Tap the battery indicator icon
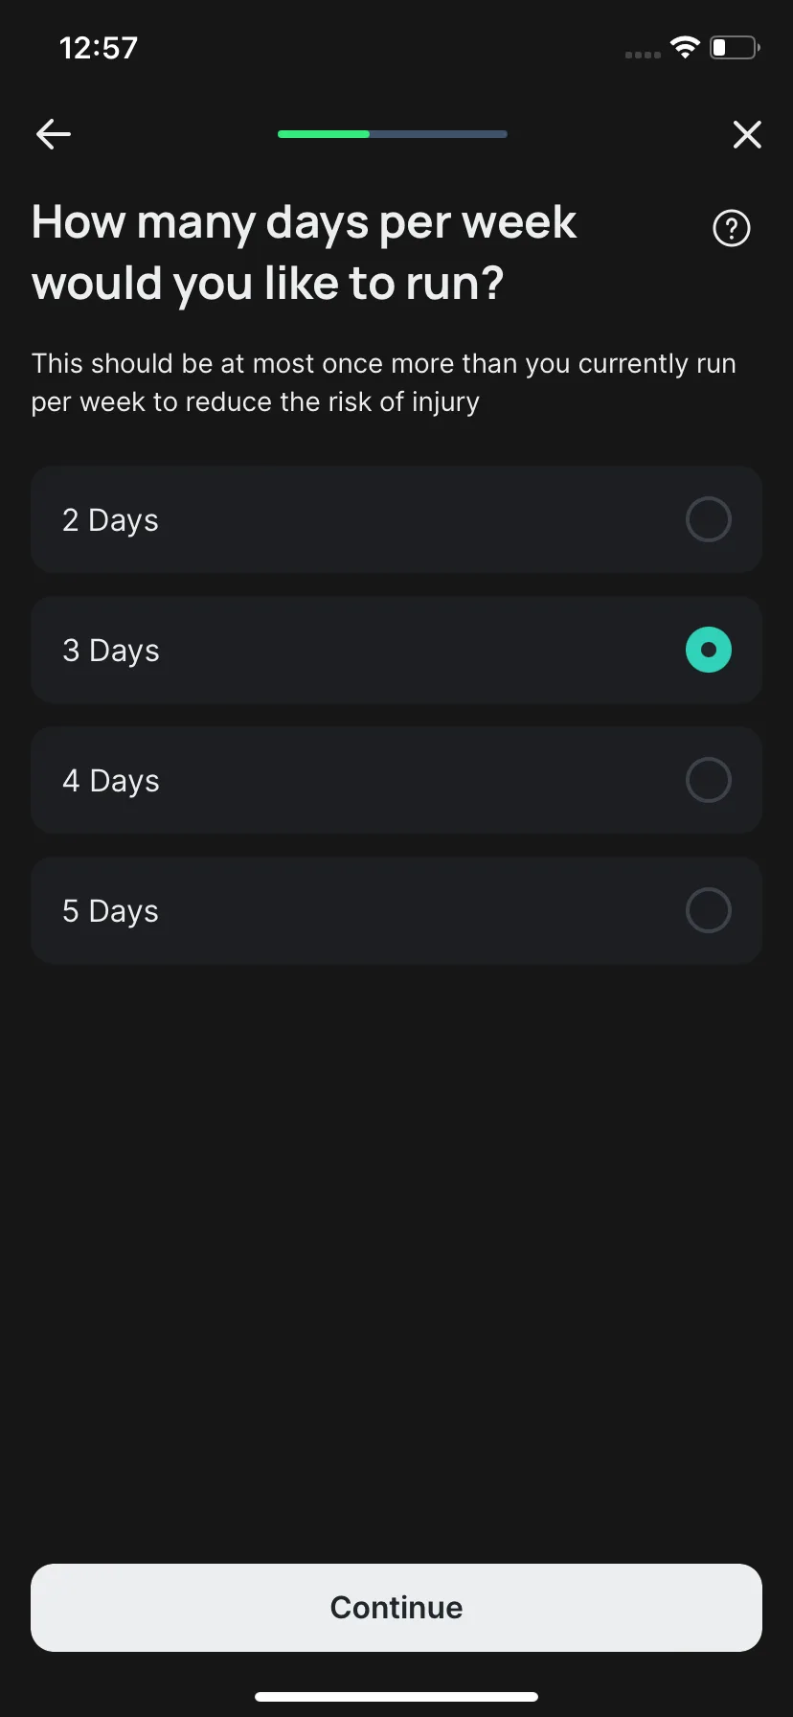Image resolution: width=793 pixels, height=1717 pixels. [735, 48]
